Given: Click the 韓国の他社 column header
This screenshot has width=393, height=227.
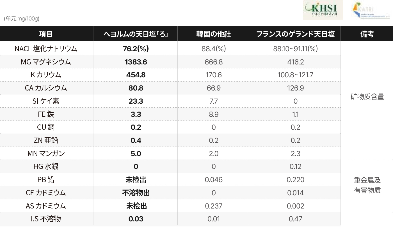Looking at the screenshot, I should click(213, 34).
